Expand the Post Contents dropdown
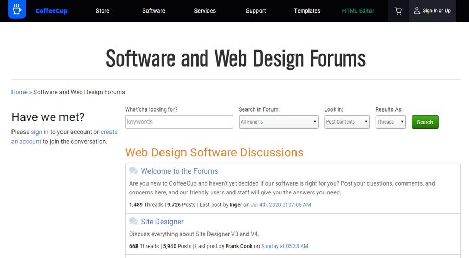Screen dimensions: 469x258 tap(347, 122)
